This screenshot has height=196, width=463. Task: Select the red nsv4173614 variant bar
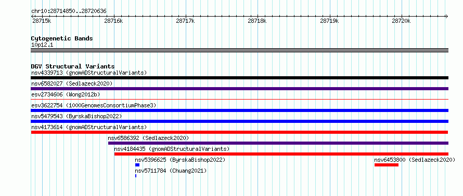point(239,132)
